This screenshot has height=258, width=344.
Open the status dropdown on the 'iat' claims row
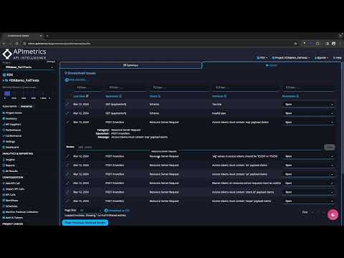coord(309,174)
